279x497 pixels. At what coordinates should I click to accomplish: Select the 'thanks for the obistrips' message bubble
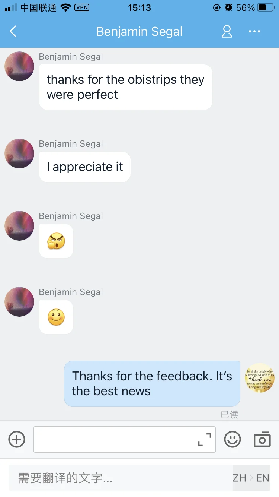pyautogui.click(x=126, y=87)
